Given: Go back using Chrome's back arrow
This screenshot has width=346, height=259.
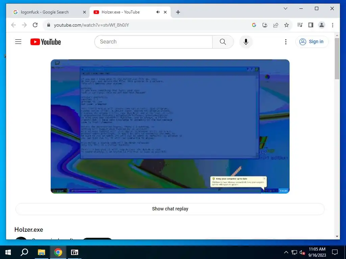Looking at the screenshot, I should (14, 25).
